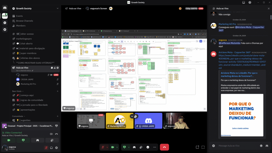Open Ariclene Mota LinkedIn post link
This screenshot has height=153, width=272.
tap(242, 62)
